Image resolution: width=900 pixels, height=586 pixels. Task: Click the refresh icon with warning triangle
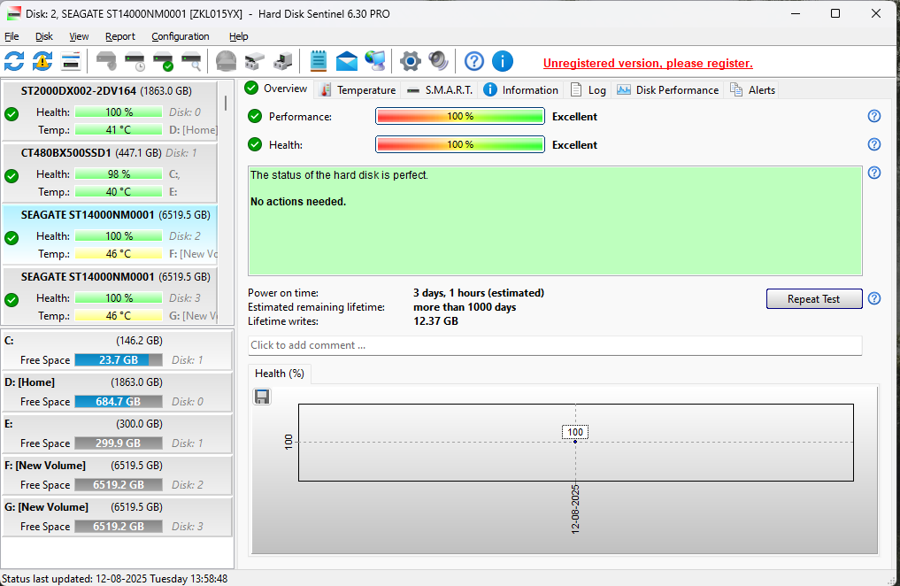pyautogui.click(x=42, y=61)
